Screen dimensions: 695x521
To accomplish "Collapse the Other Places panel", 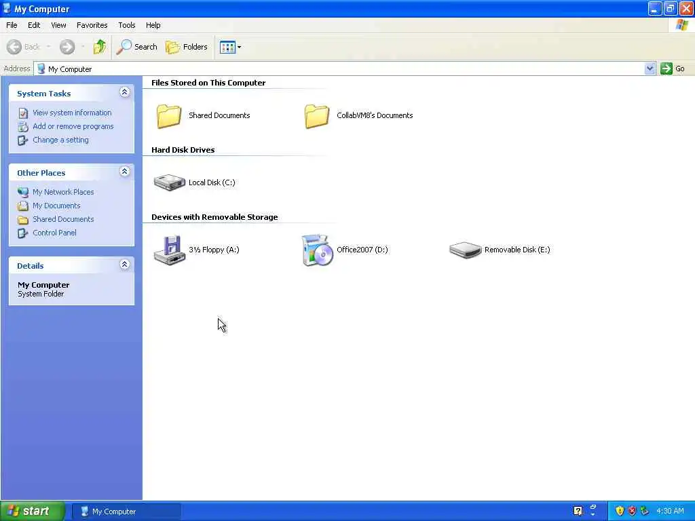I will pyautogui.click(x=125, y=172).
